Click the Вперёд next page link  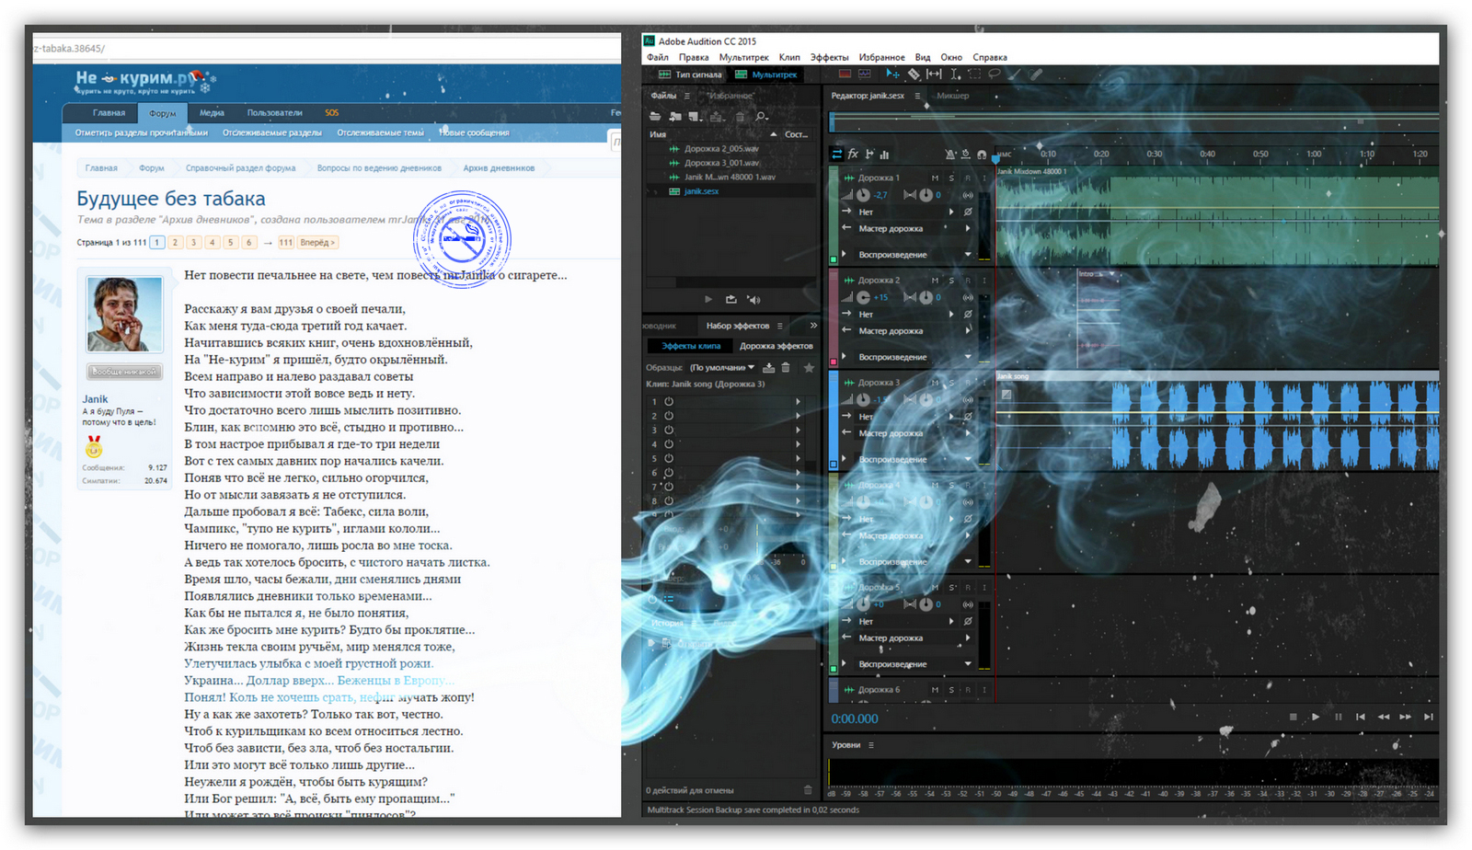tap(317, 243)
